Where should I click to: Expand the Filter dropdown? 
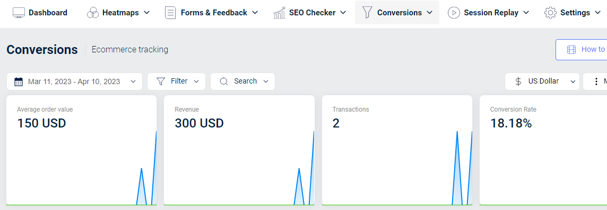point(176,81)
